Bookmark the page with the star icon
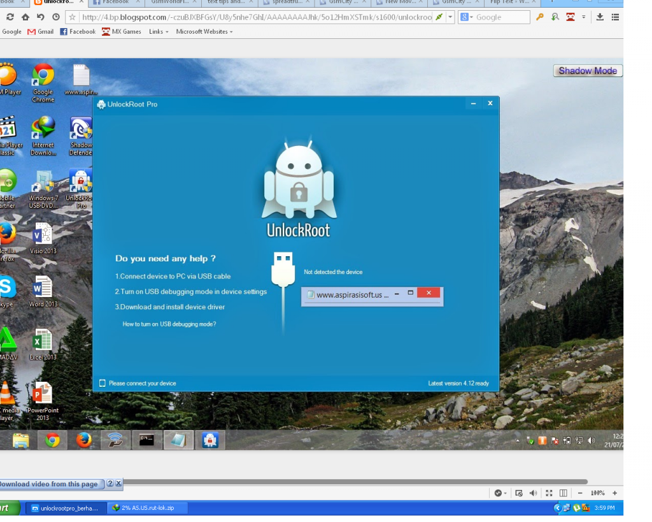 [72, 17]
